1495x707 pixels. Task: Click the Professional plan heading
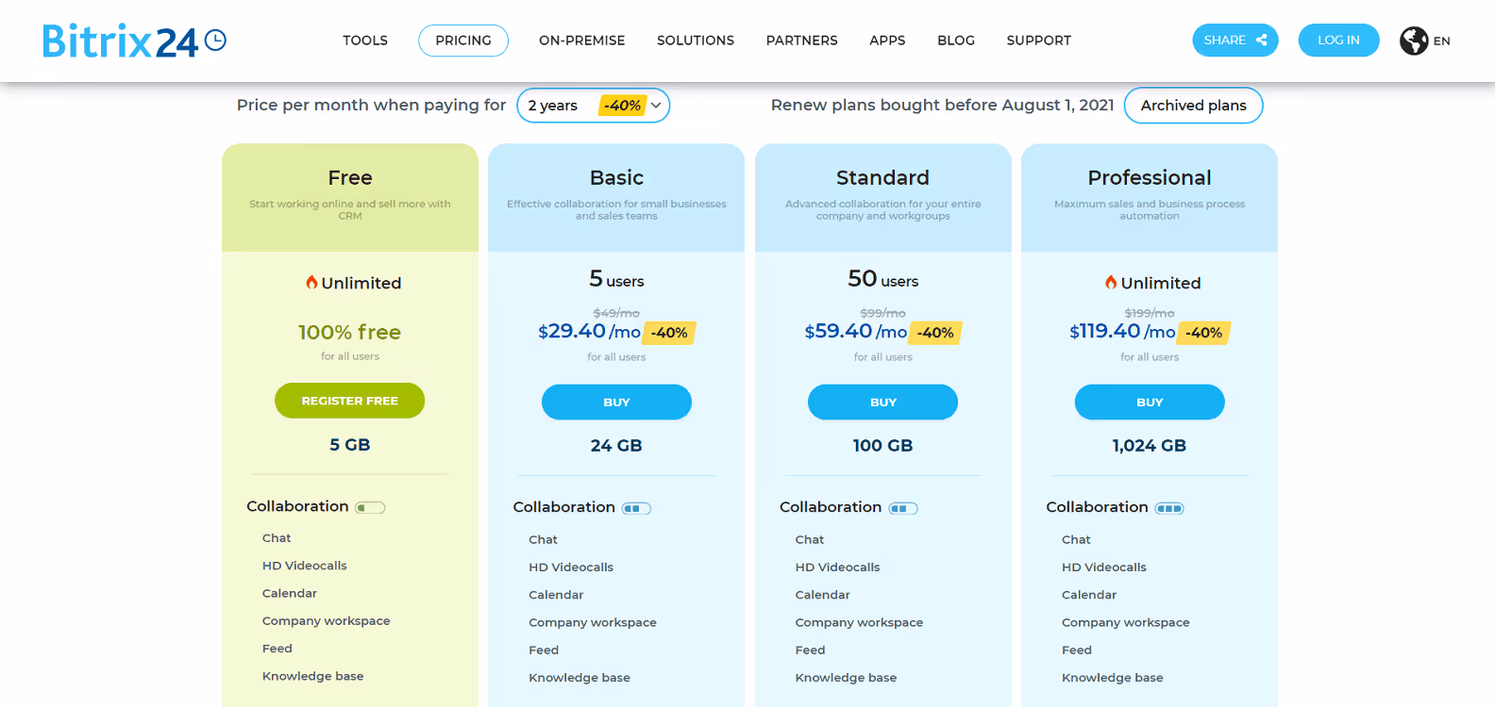[x=1150, y=177]
